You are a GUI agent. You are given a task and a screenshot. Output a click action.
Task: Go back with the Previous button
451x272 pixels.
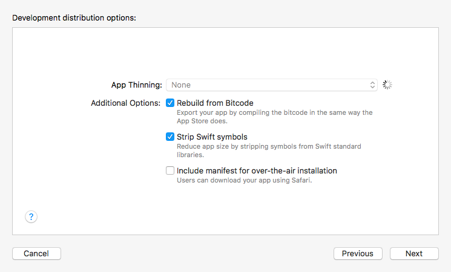tap(358, 253)
